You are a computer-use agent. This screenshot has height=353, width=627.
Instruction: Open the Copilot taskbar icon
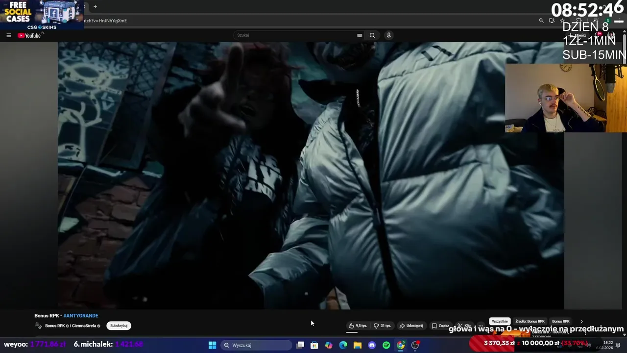coord(329,345)
